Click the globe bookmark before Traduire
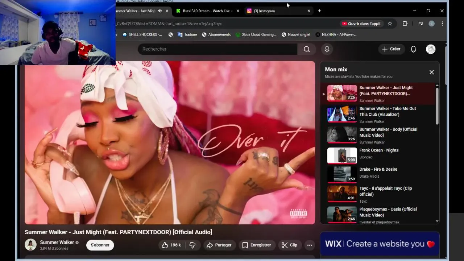The height and width of the screenshot is (261, 464). pos(171,34)
